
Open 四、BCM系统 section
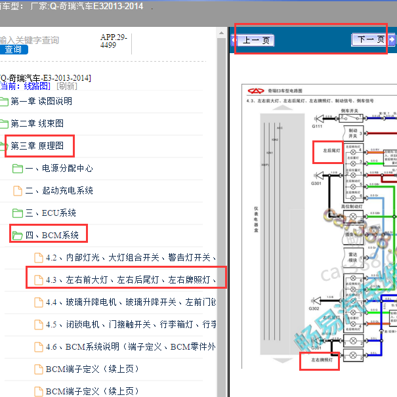pyautogui.click(x=52, y=235)
